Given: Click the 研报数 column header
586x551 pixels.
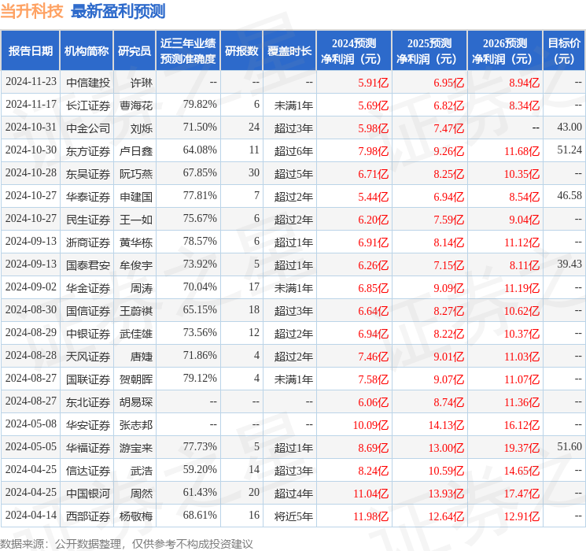Looking at the screenshot, I should (x=241, y=50).
